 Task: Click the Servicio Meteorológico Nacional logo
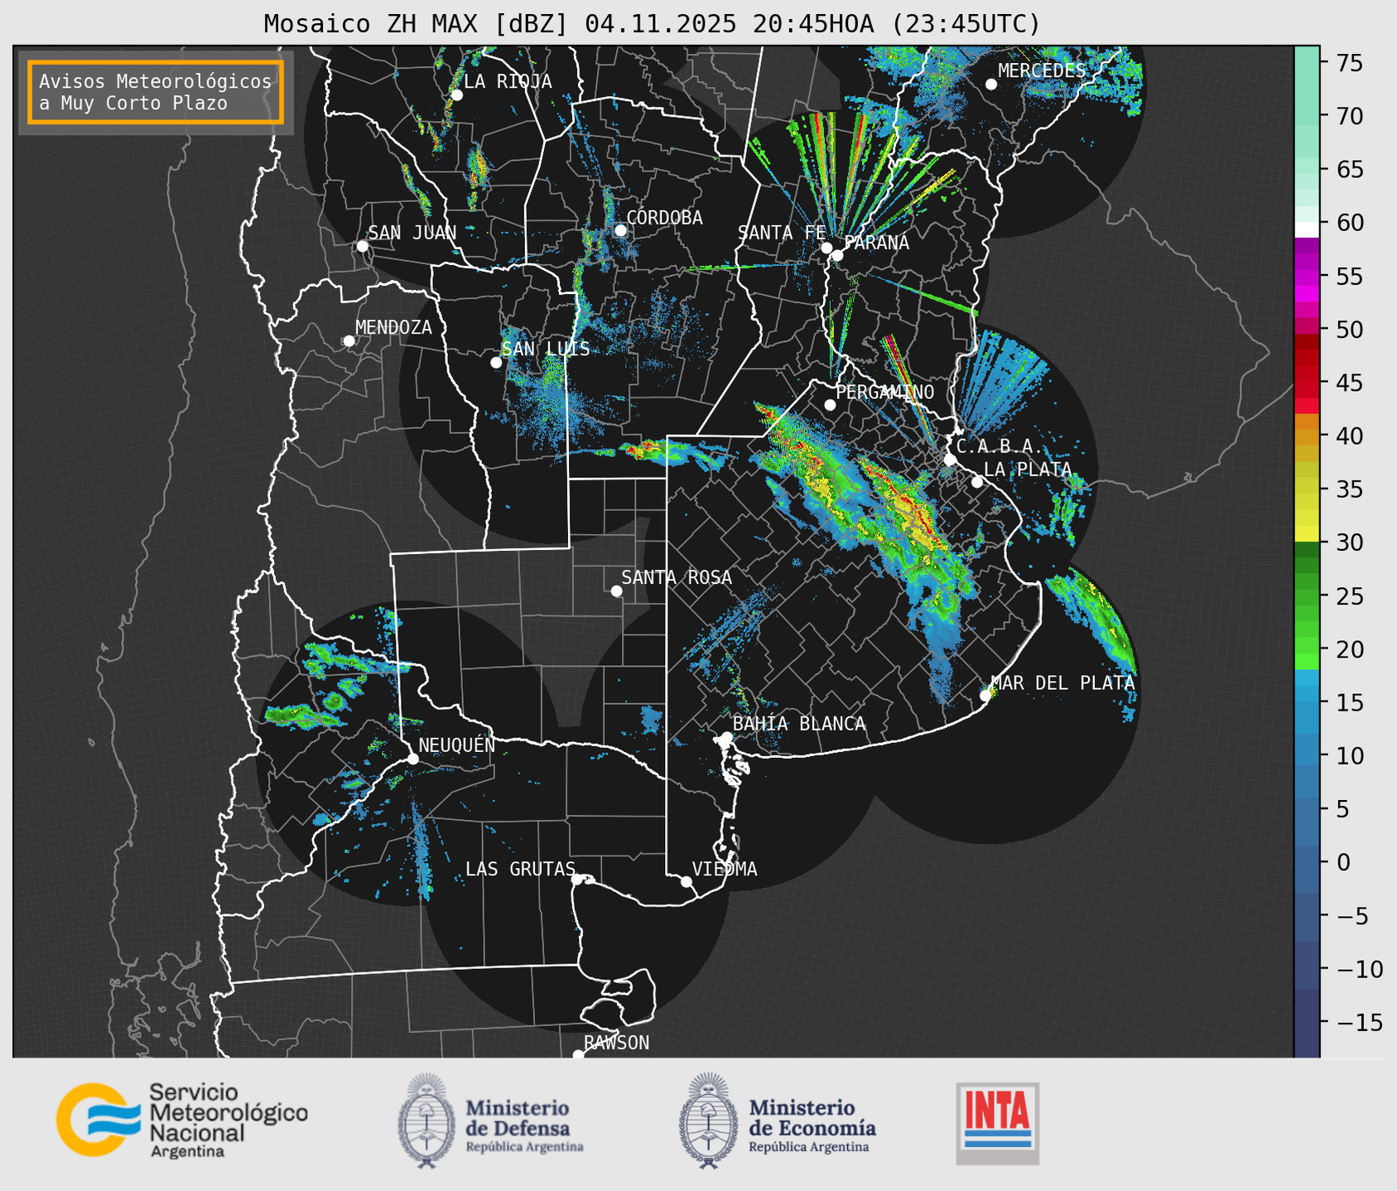tap(182, 1120)
